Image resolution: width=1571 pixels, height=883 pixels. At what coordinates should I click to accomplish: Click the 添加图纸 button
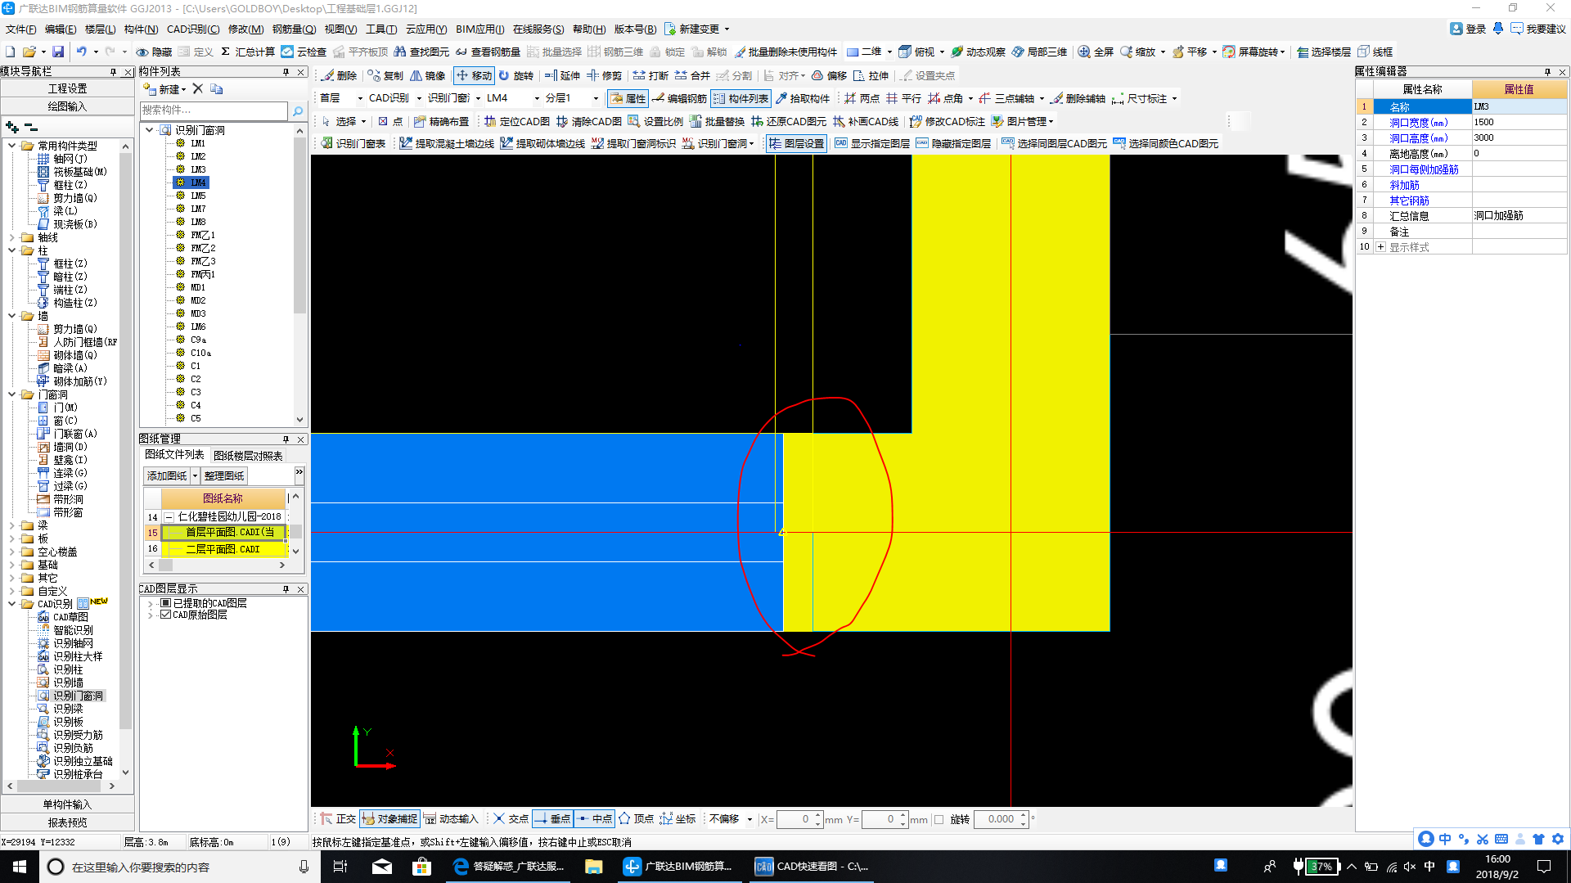point(168,475)
